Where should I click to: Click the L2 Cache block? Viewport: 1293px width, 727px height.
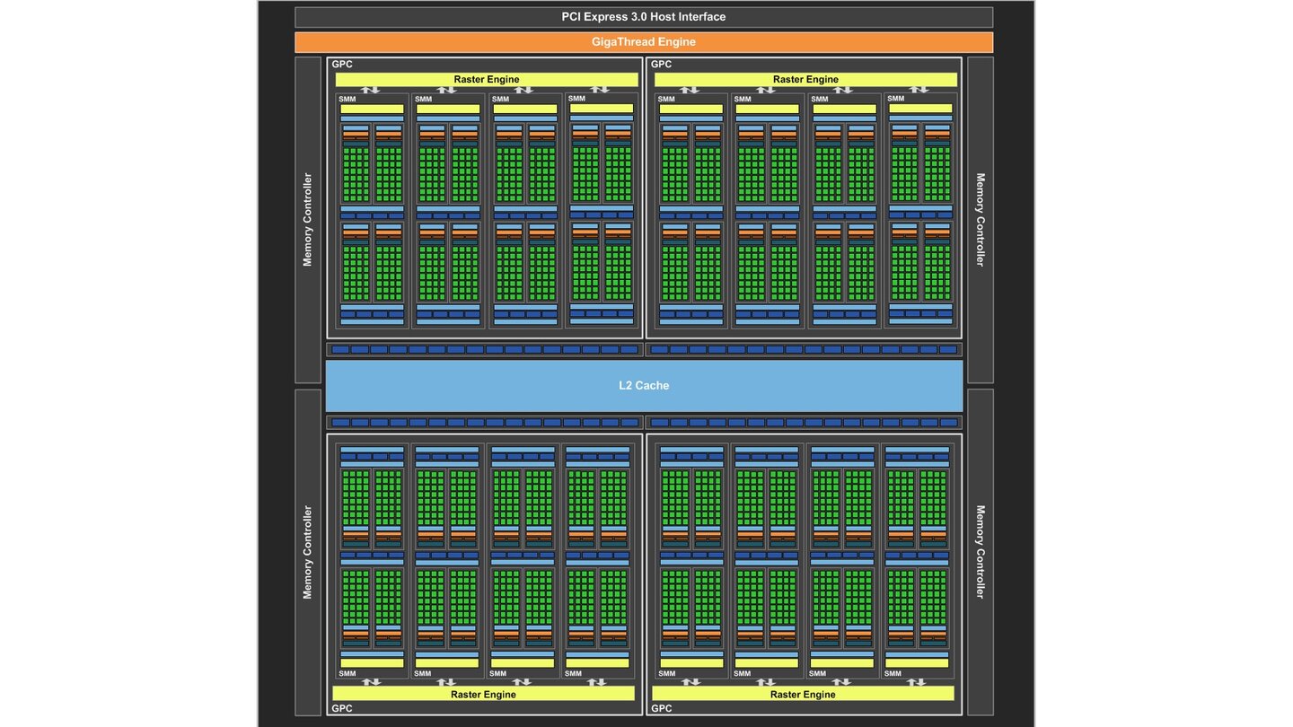(x=644, y=386)
